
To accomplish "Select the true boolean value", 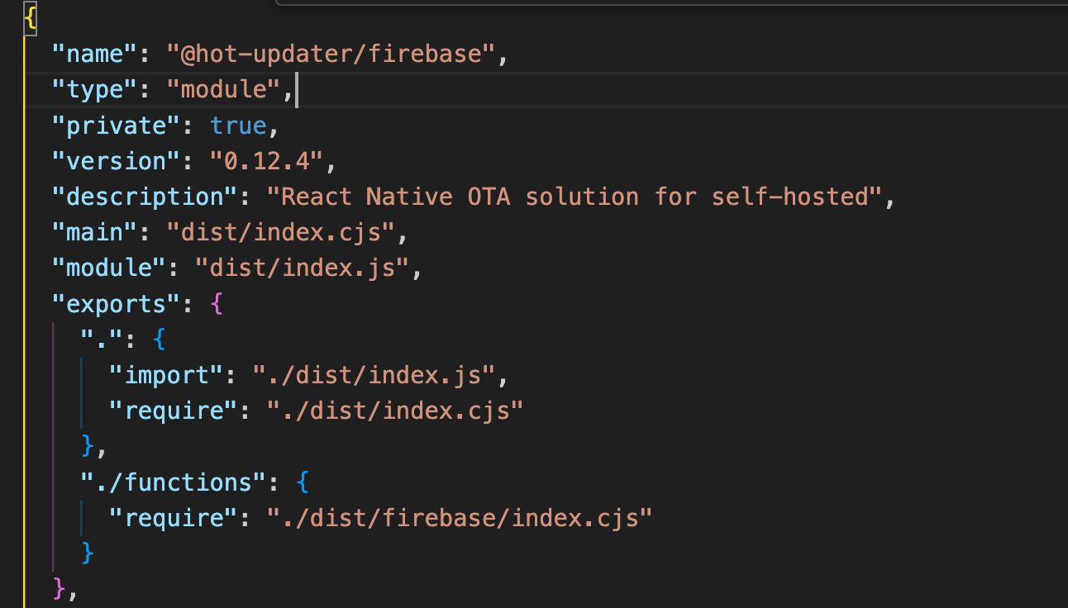I will coord(238,126).
